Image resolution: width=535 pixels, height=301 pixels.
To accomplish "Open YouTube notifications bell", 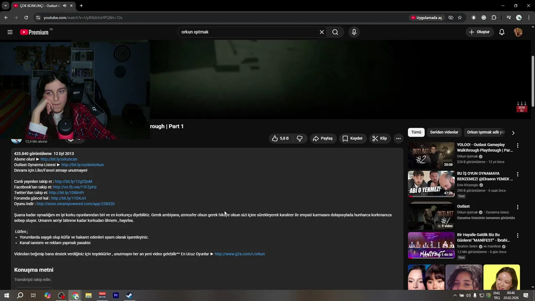I will [x=502, y=32].
